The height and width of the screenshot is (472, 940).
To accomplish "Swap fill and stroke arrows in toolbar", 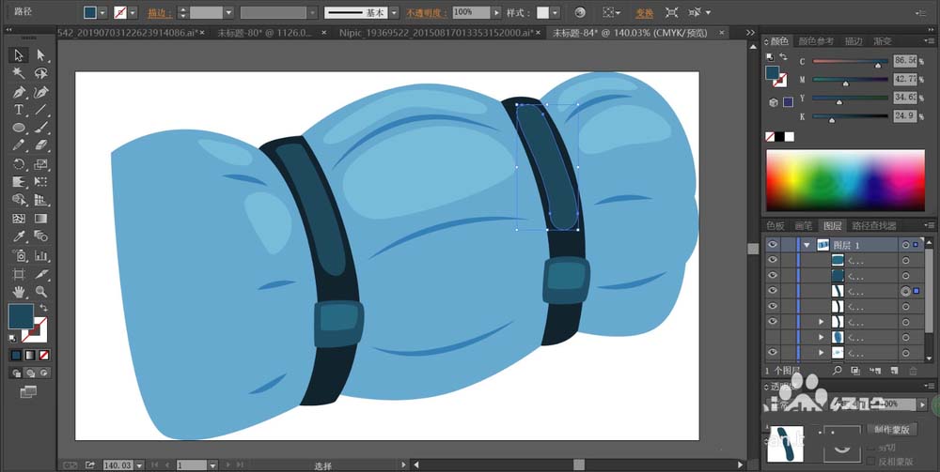I will 43,308.
